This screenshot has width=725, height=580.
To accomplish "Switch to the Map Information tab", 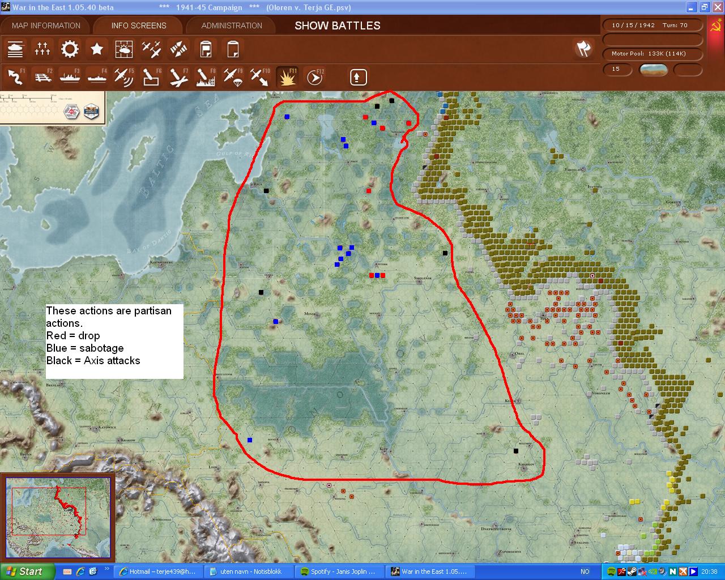I will click(x=46, y=25).
